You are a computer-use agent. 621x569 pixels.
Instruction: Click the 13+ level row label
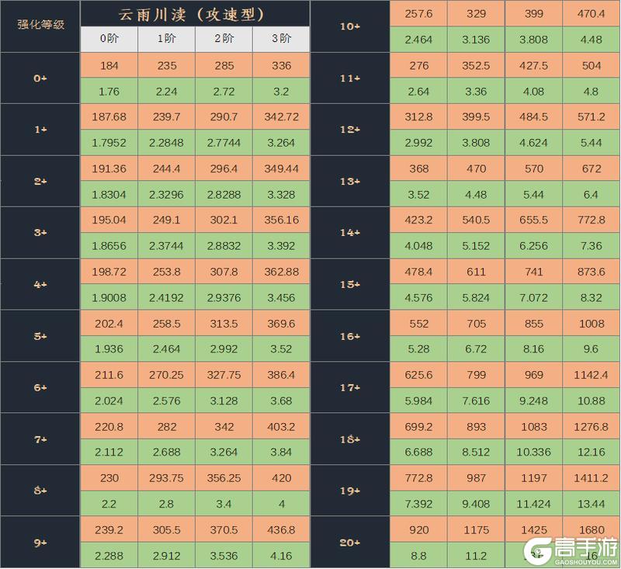click(x=350, y=182)
